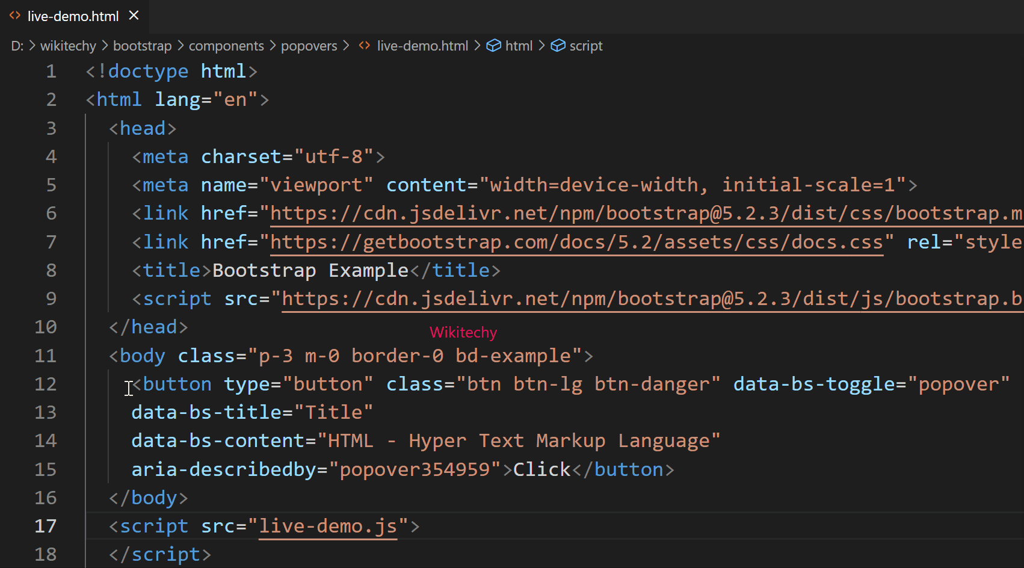The width and height of the screenshot is (1024, 568).
Task: Open the docs.css link on line 7
Action: pos(576,242)
